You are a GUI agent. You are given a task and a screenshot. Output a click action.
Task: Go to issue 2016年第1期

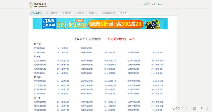click(x=157, y=73)
